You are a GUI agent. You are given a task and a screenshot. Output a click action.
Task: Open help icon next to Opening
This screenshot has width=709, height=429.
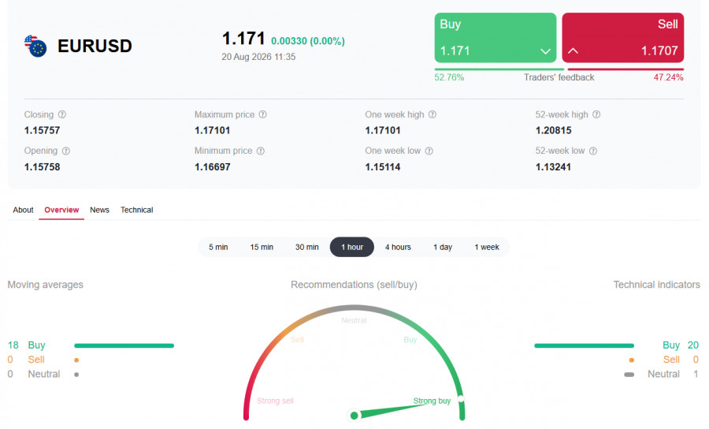tap(65, 151)
